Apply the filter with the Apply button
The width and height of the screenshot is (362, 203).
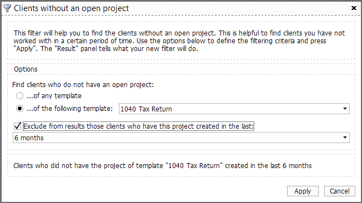(x=303, y=191)
